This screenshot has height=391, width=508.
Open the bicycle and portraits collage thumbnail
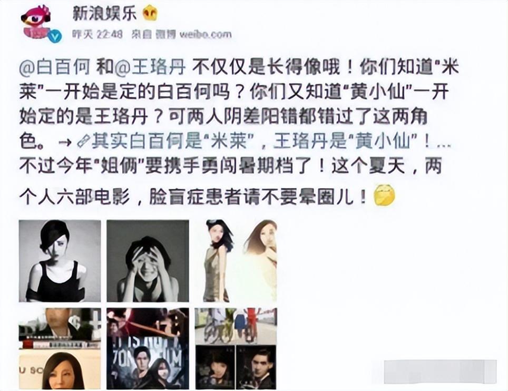[x=236, y=349]
